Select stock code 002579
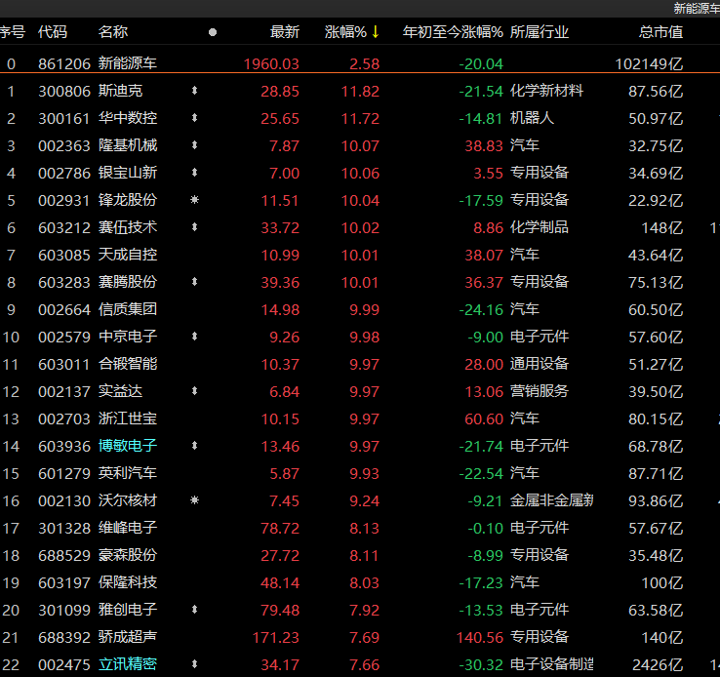 64,337
